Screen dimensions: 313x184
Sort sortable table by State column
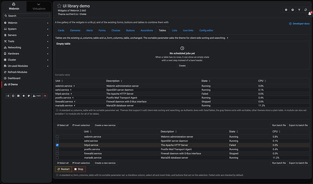pos(206,81)
